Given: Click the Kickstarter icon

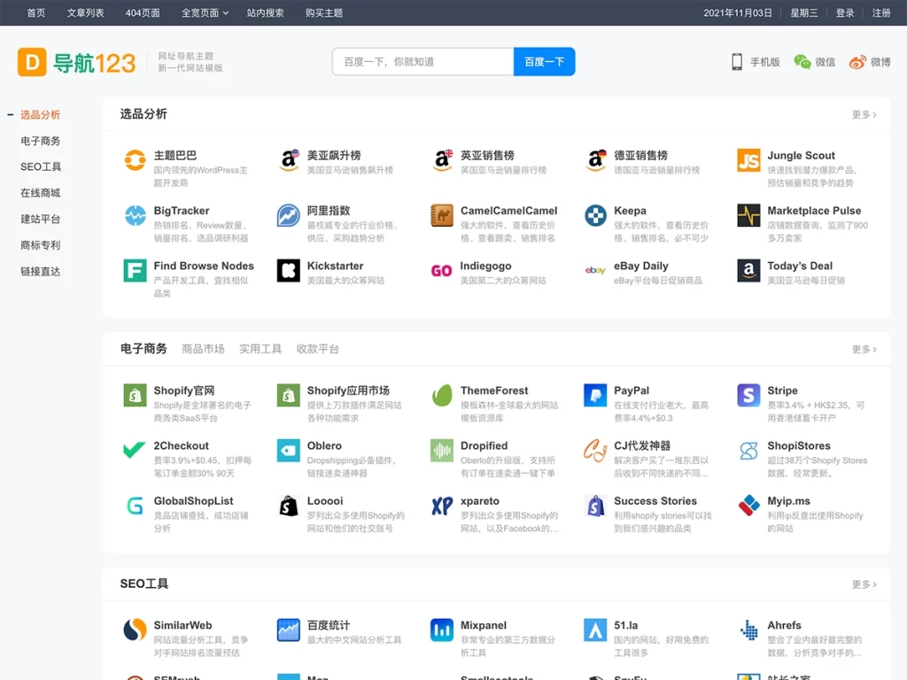Looking at the screenshot, I should 287,272.
